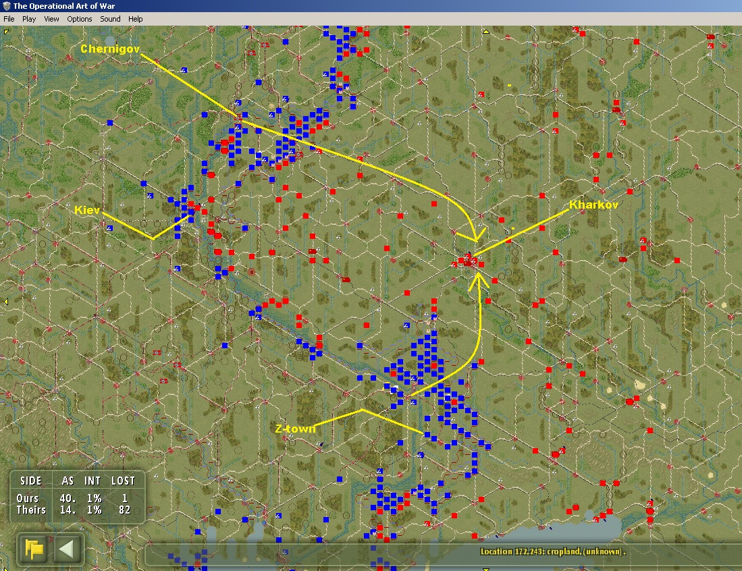
Task: Open the Options menu
Action: tap(80, 19)
